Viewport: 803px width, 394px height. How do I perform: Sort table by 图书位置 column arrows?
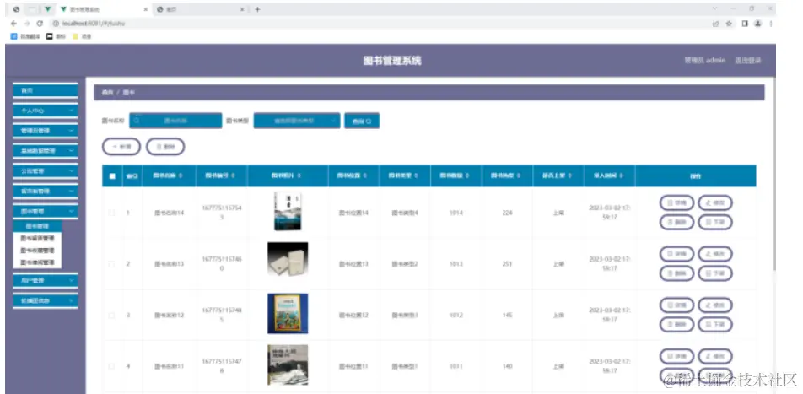point(364,175)
